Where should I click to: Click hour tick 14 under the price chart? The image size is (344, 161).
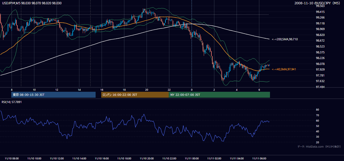(x=79, y=90)
